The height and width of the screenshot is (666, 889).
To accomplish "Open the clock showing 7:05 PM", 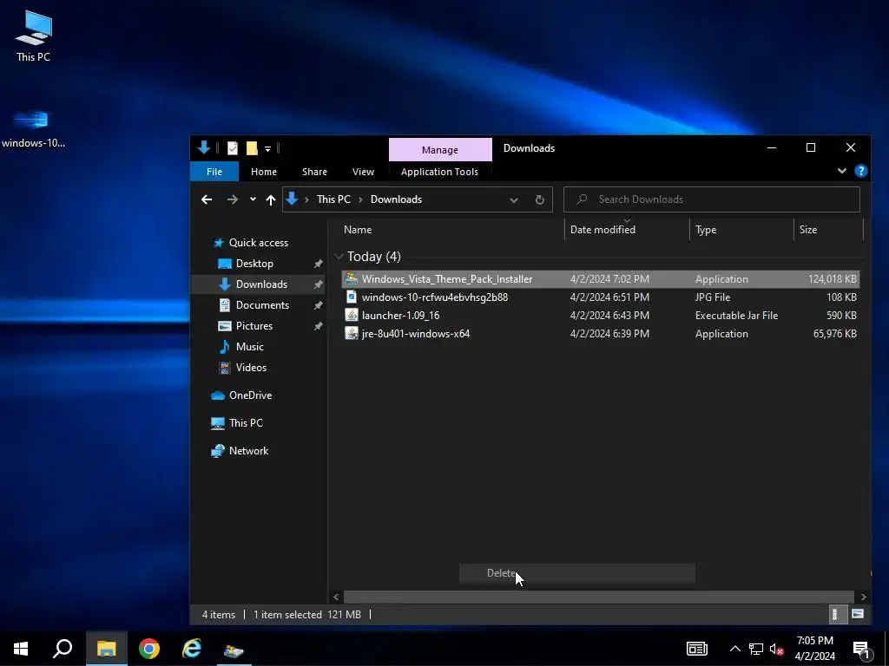I will coord(814,649).
